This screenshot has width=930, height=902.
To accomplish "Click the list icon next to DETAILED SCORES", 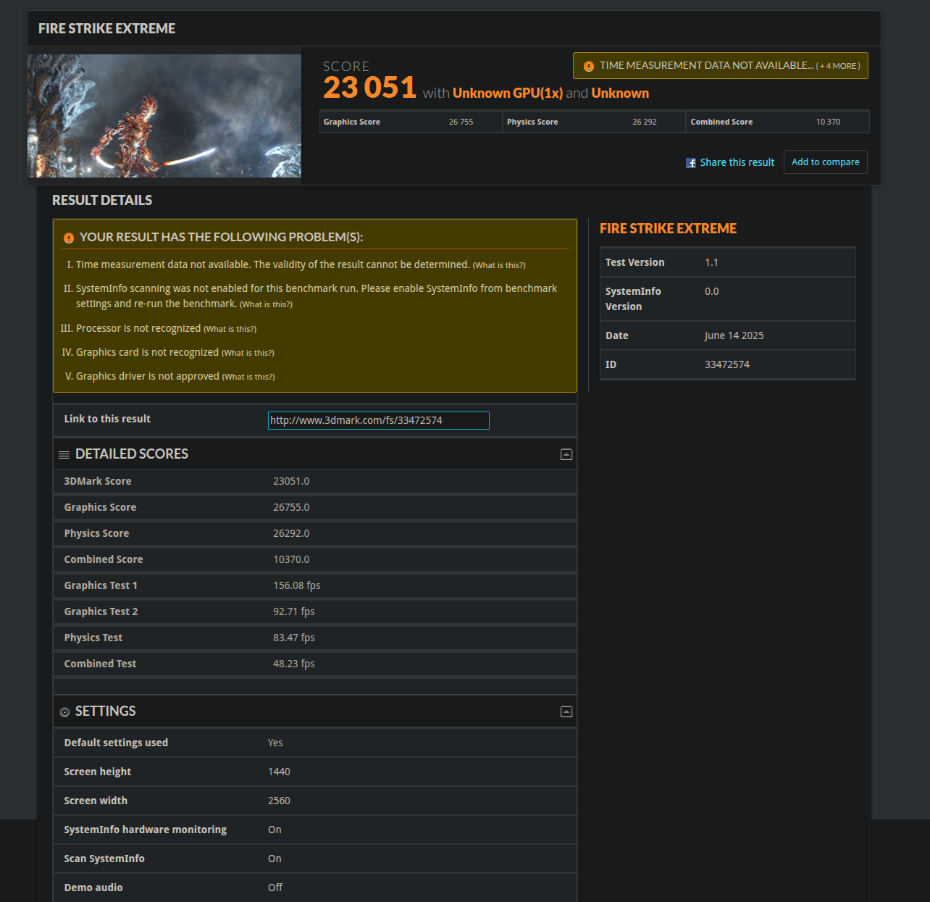I will point(64,455).
